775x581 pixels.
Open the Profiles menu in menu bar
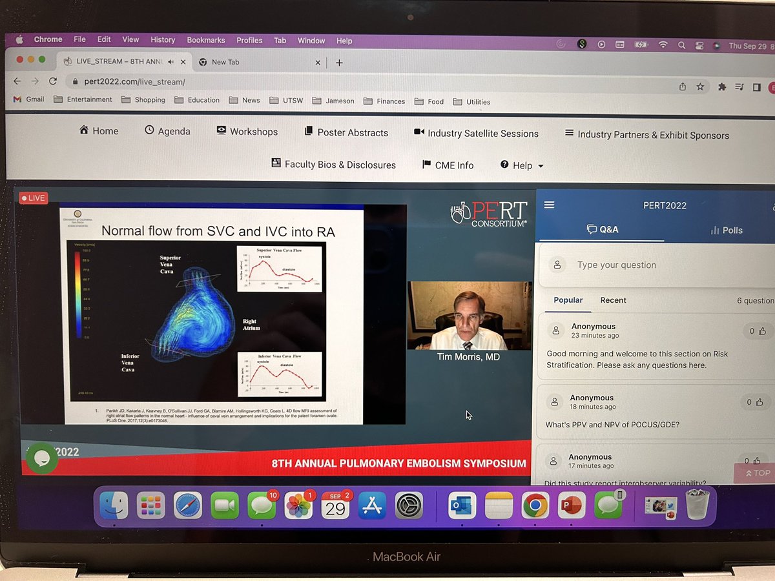[249, 40]
